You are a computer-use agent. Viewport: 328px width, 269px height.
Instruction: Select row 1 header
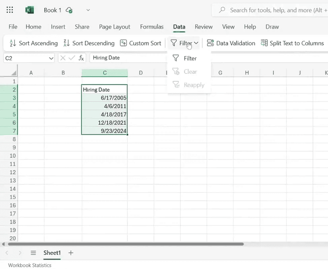pos(9,81)
